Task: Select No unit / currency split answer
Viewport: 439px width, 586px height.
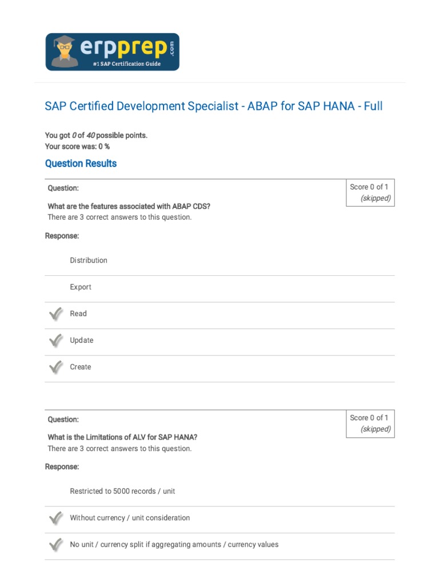Action: point(174,544)
